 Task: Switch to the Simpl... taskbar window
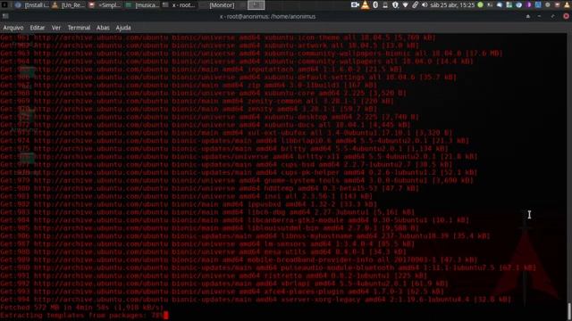click(105, 5)
